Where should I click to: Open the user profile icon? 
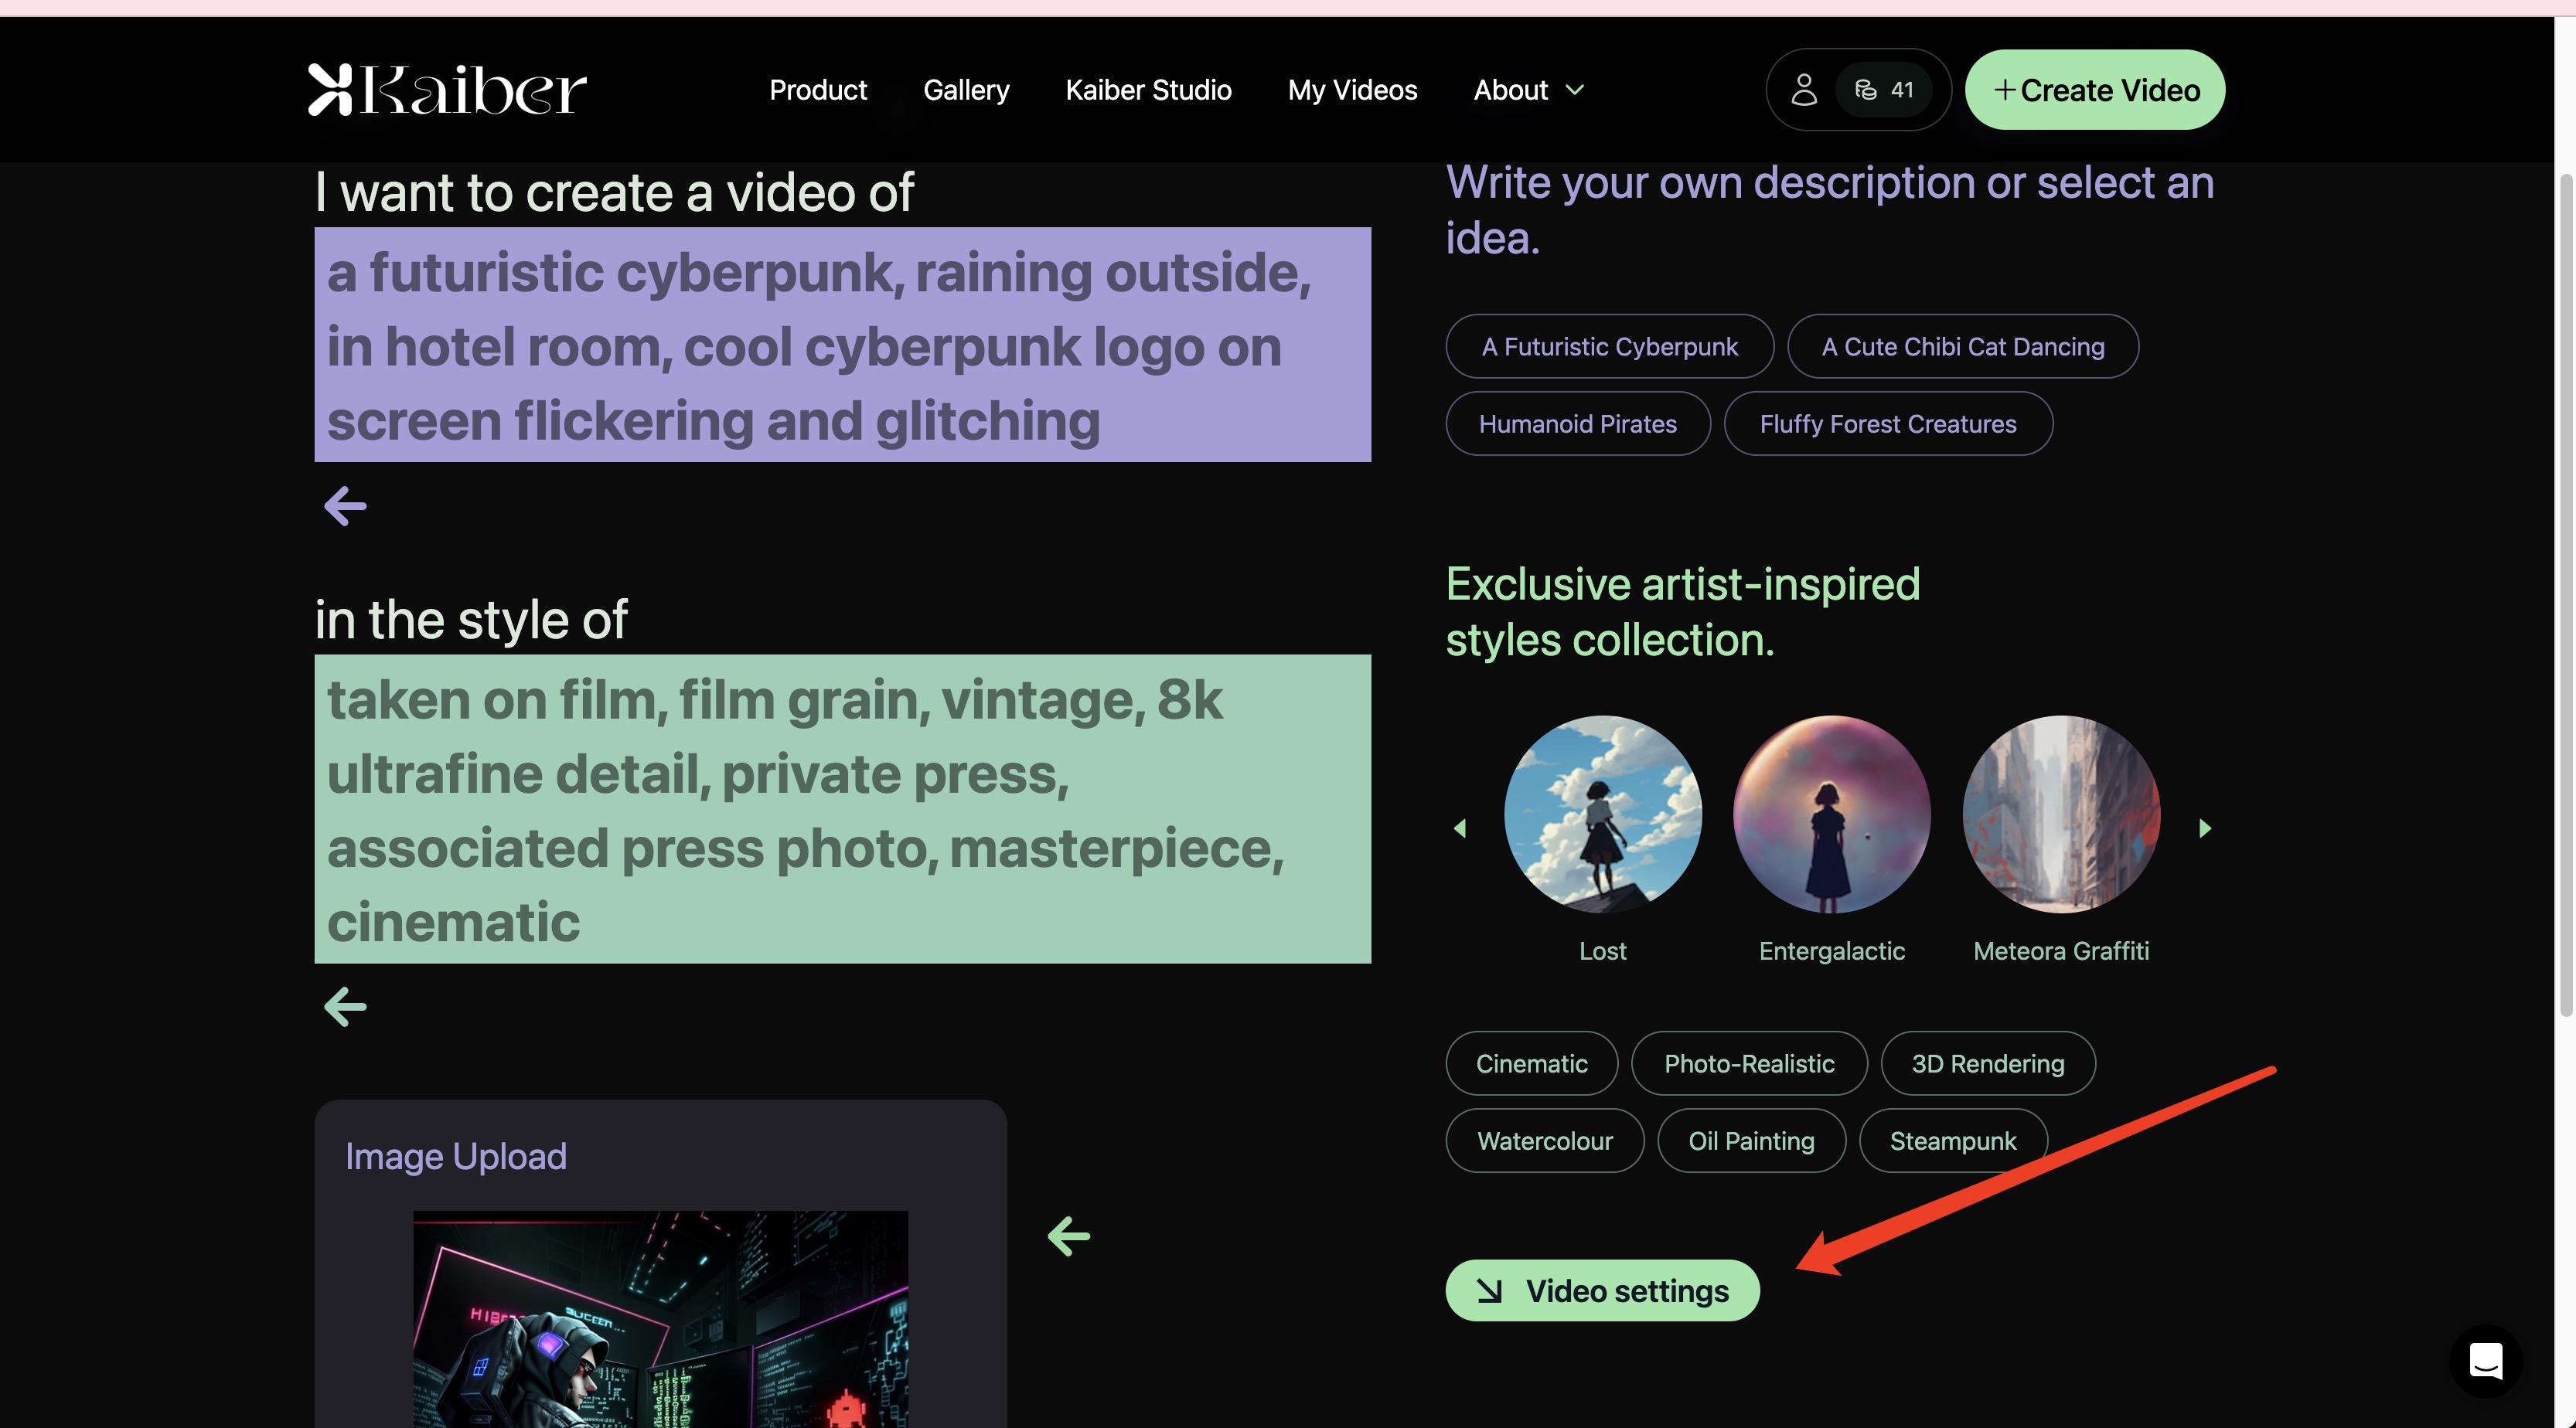point(1803,90)
